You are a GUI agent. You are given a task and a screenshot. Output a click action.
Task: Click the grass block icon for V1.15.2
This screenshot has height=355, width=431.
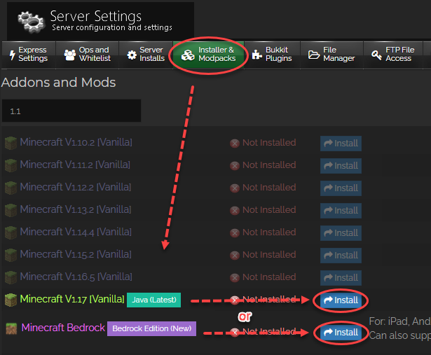pyautogui.click(x=11, y=256)
